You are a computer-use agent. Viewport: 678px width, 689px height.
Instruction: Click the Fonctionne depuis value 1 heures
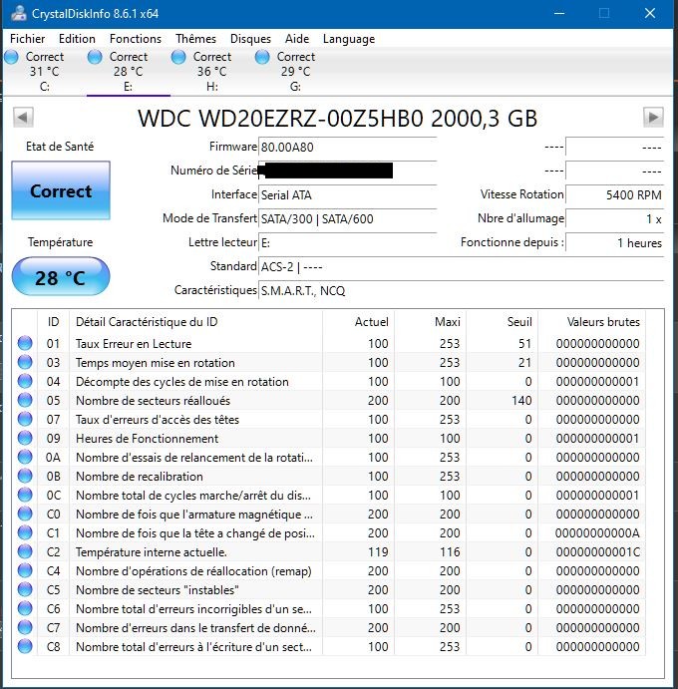click(x=614, y=242)
